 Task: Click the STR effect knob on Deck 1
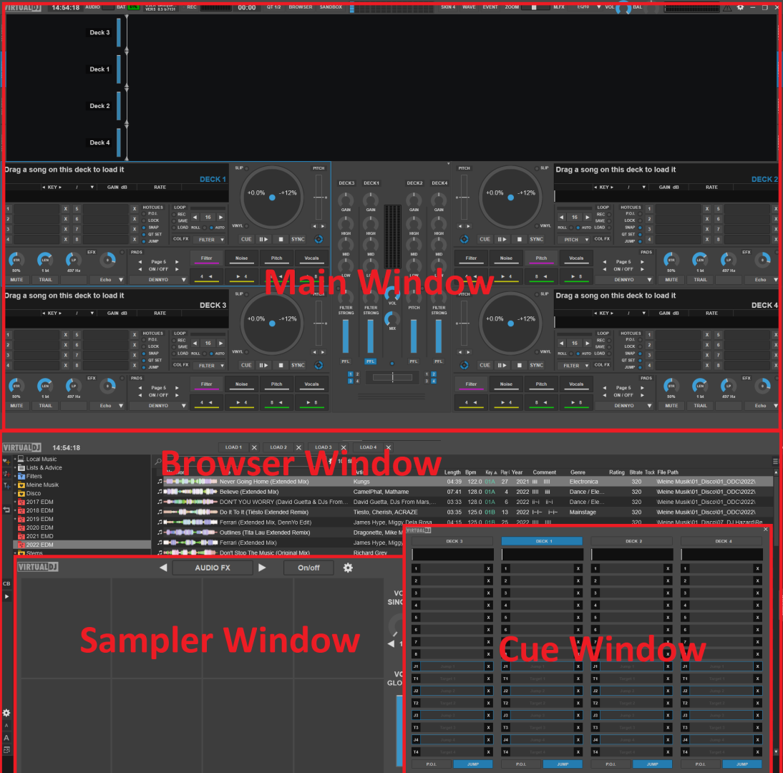click(16, 260)
